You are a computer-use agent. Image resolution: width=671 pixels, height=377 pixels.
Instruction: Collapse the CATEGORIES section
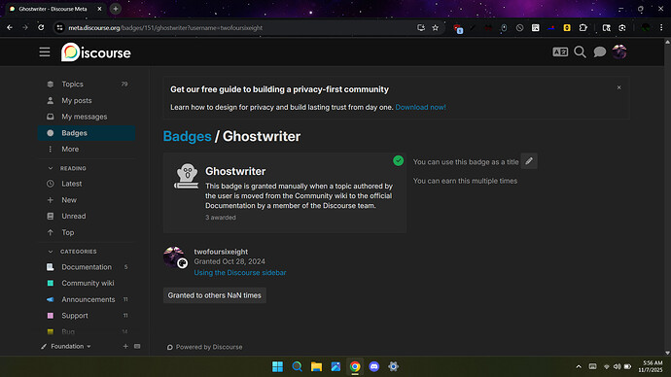(x=72, y=252)
